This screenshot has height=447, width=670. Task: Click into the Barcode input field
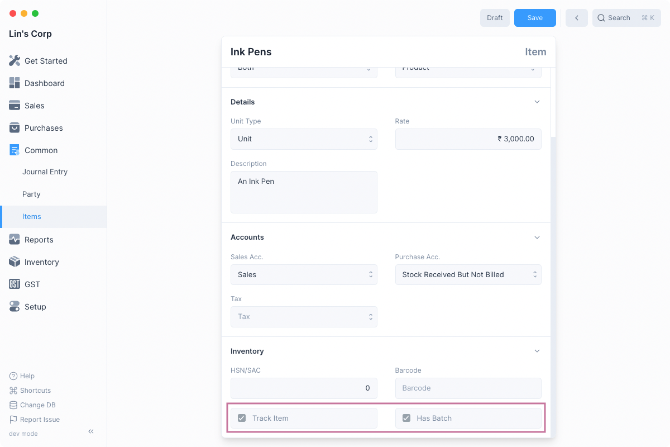tap(468, 388)
